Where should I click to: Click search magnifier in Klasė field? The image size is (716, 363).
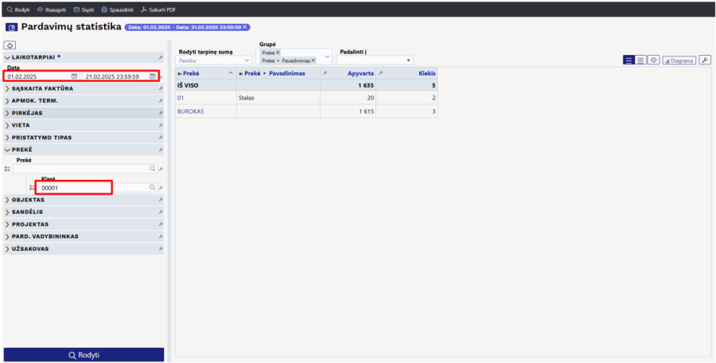153,187
